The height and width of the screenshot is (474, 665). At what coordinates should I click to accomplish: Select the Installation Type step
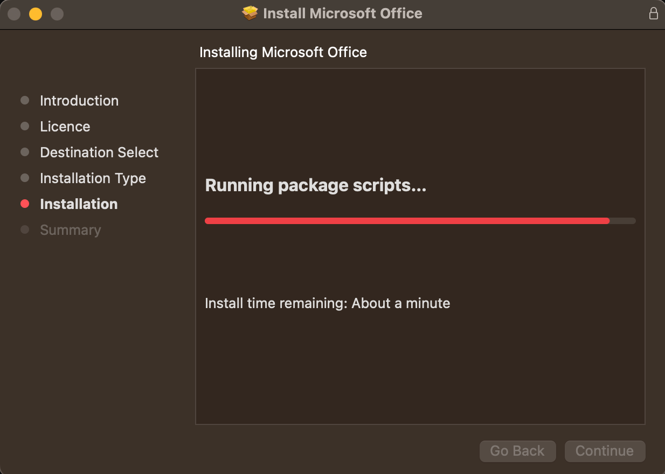(93, 178)
